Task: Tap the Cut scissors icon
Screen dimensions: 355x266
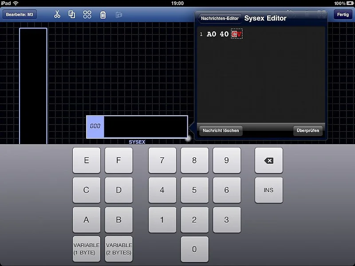Action: (x=57, y=15)
